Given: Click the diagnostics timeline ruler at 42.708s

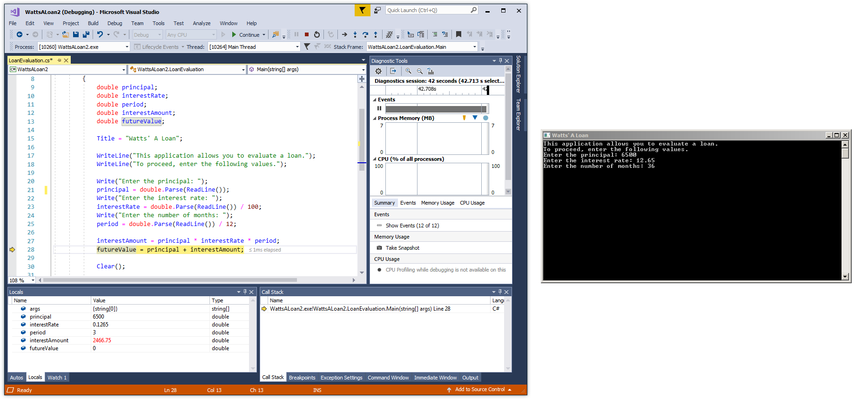Looking at the screenshot, I should click(427, 89).
